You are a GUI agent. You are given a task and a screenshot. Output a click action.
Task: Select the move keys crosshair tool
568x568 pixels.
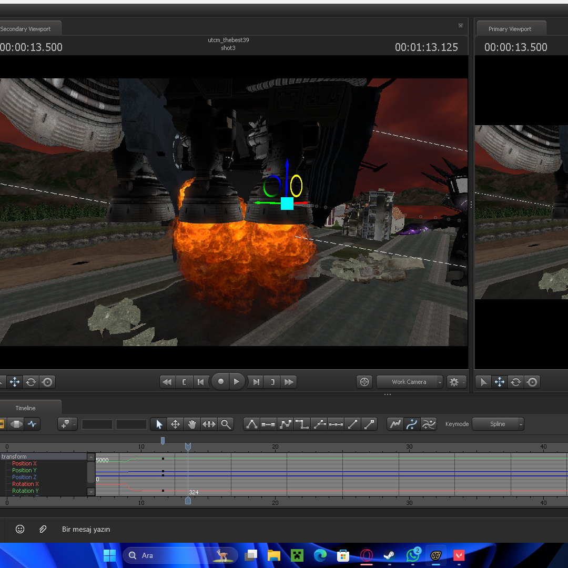175,424
